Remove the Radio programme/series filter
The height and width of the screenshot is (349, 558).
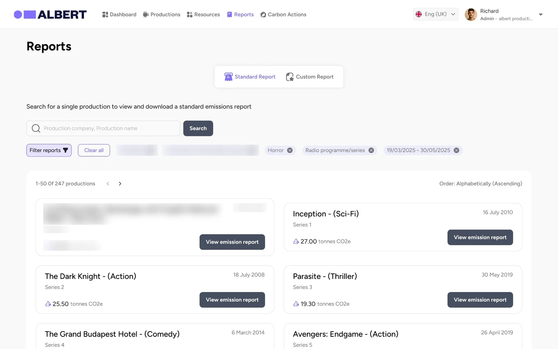click(371, 150)
